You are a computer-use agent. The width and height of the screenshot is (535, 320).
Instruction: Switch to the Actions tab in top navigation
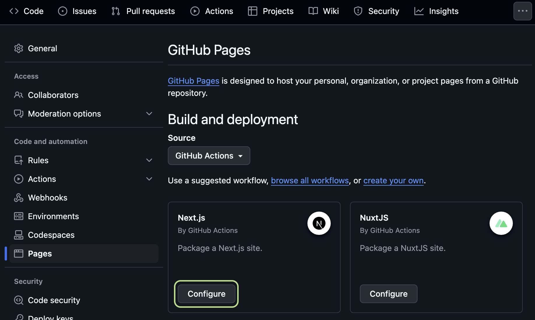pyautogui.click(x=212, y=11)
